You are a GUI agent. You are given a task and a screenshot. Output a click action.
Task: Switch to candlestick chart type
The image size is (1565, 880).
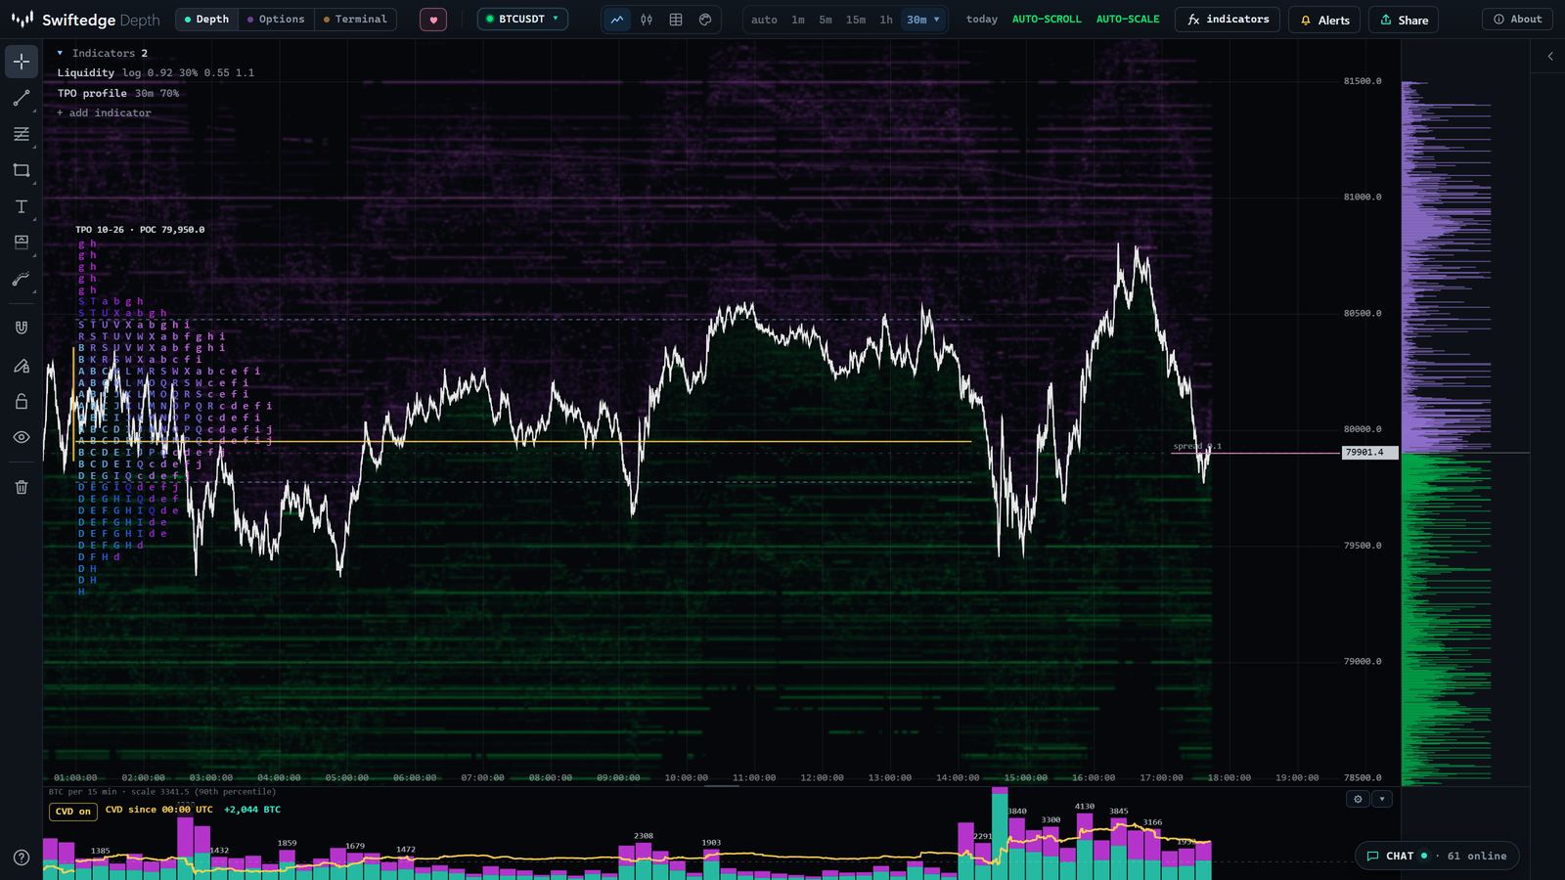(647, 20)
